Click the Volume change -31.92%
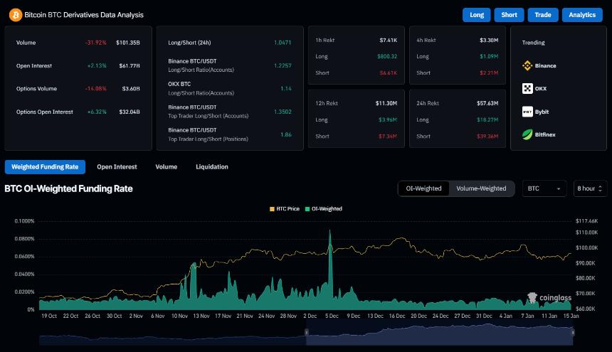The image size is (612, 352). [x=95, y=43]
